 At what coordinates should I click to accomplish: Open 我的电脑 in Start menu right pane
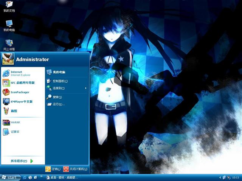click(x=59, y=72)
